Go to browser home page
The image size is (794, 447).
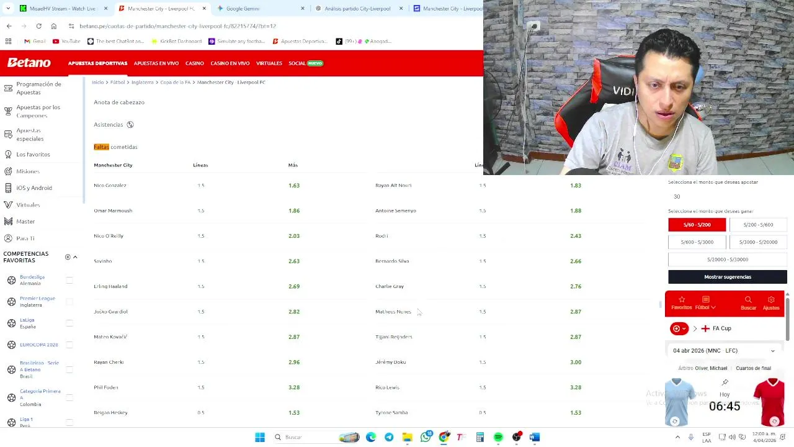pos(54,26)
